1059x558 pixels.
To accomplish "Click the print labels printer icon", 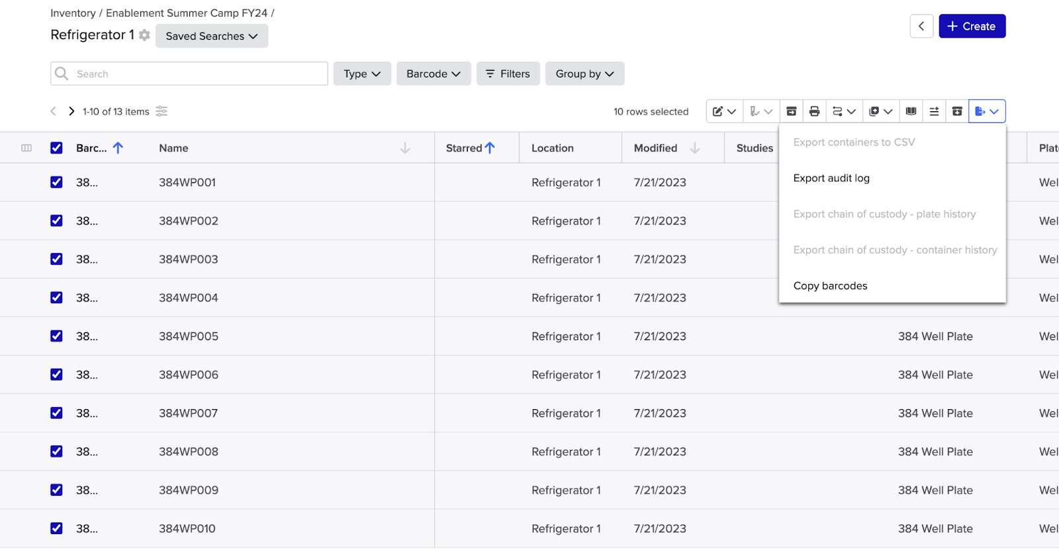I will 814,111.
